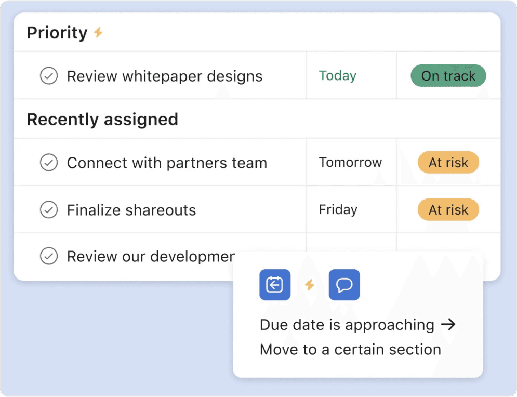Click the arrow after Due date is approaching
Screen dimensions: 517x397
pyautogui.click(x=448, y=325)
